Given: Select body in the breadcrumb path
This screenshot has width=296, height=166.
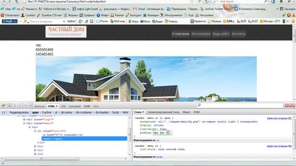Looking at the screenshot, I should pos(116,113).
